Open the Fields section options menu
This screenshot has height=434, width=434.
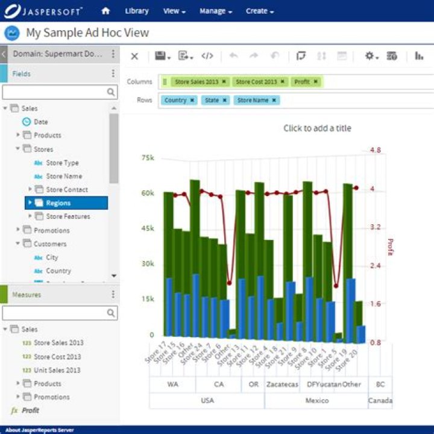(x=113, y=74)
